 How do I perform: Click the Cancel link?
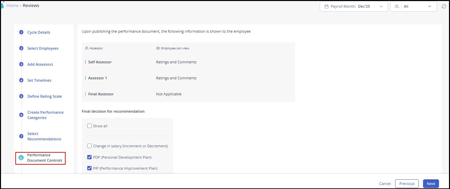tap(385, 184)
